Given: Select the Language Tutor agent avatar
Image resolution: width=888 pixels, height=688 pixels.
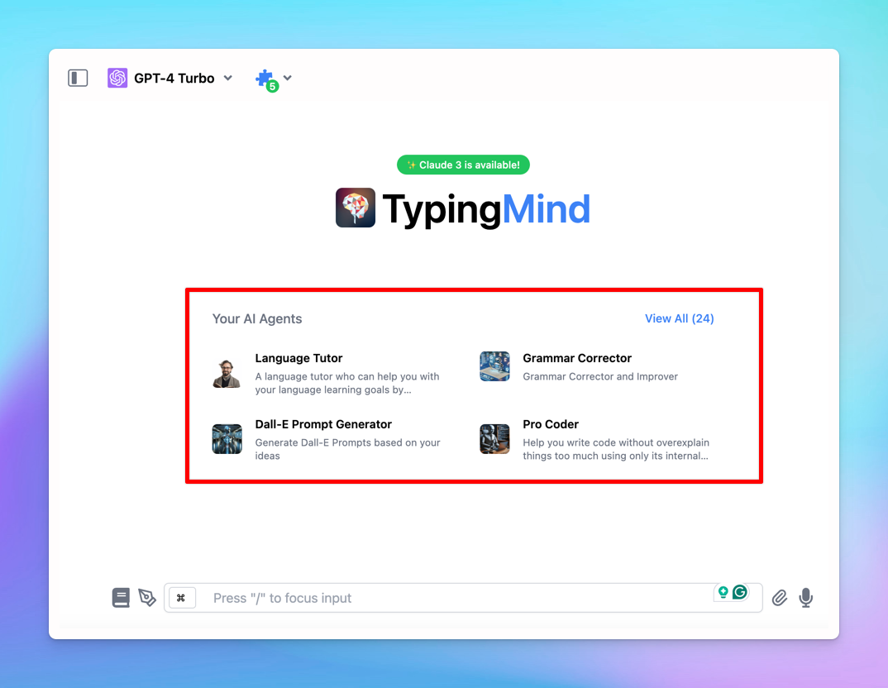Looking at the screenshot, I should click(x=227, y=373).
